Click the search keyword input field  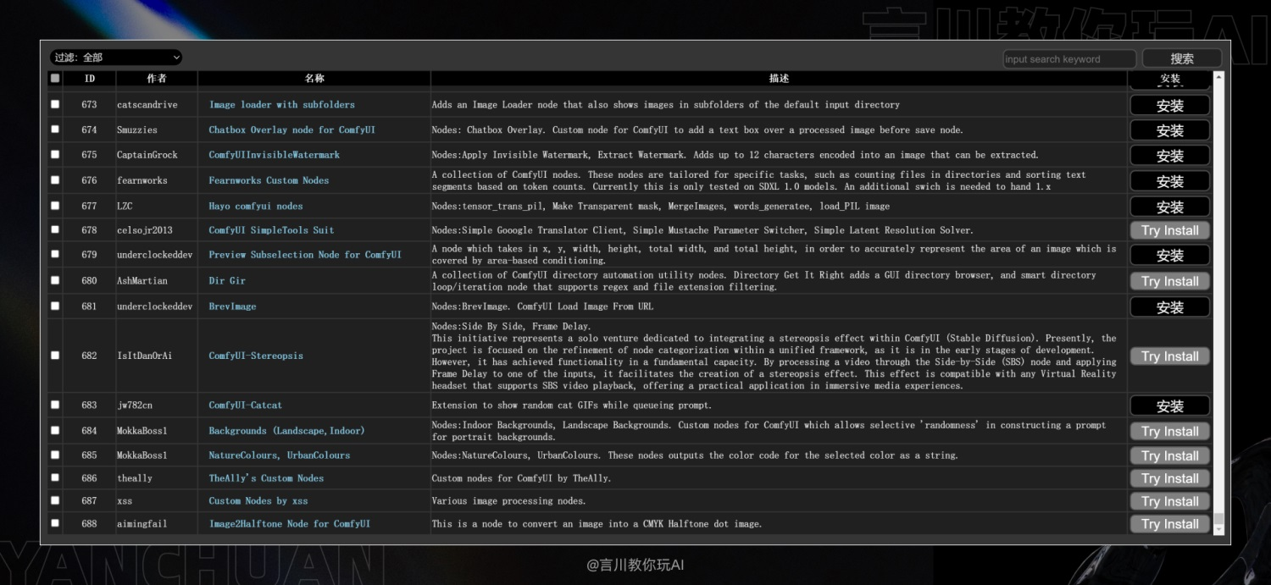click(1069, 59)
